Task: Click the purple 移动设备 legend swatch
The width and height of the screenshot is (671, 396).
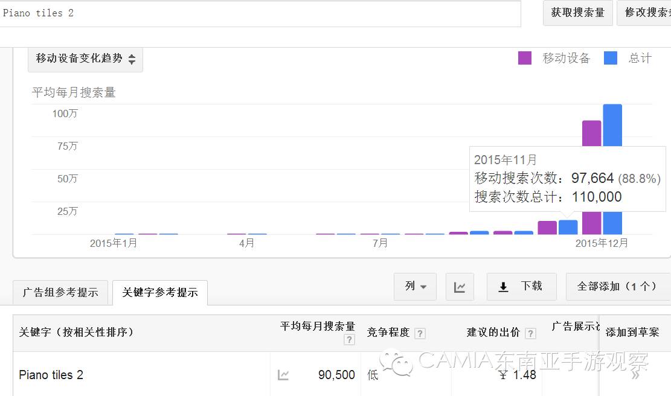Action: point(525,58)
